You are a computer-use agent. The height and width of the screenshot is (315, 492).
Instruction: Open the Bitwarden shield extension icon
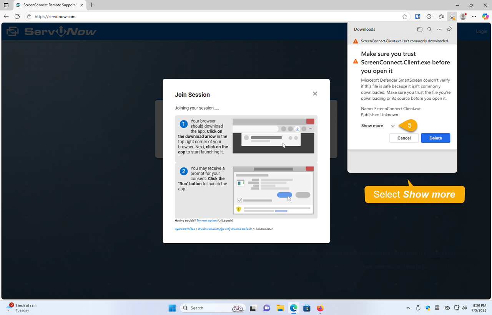(418, 16)
